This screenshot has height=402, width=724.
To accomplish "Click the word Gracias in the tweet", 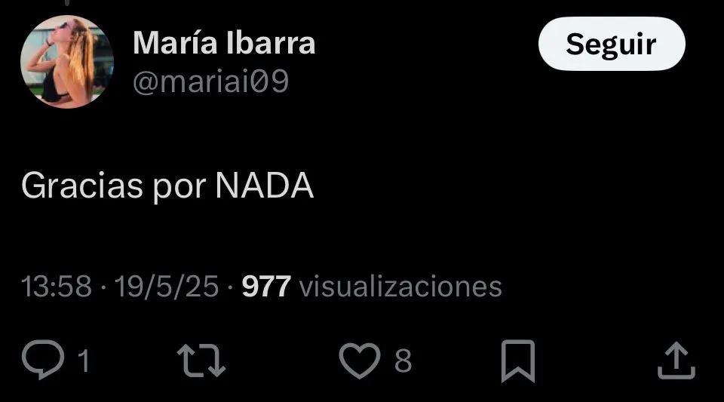I will click(82, 186).
